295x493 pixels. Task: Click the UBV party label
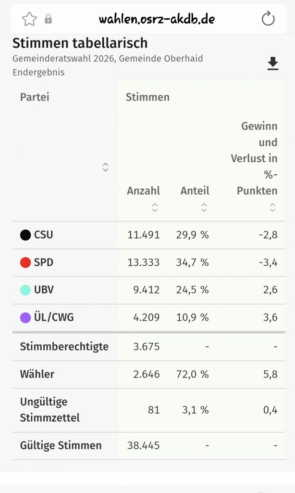tap(44, 290)
